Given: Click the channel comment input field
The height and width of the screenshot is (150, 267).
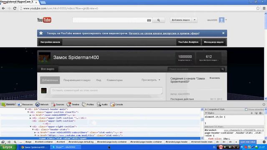Looking at the screenshot, I should (106, 90).
